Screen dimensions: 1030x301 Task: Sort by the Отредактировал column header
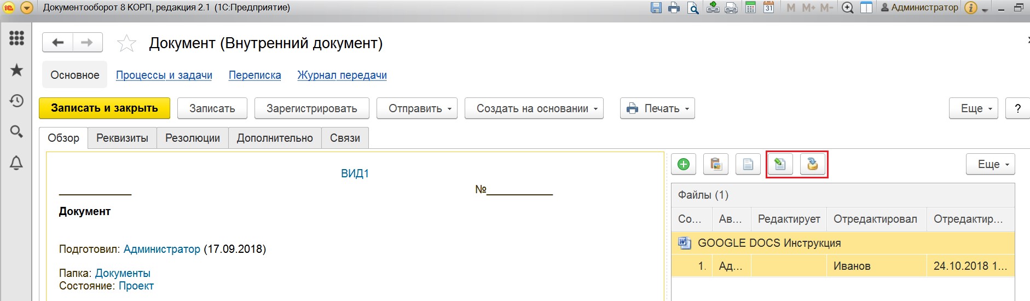click(x=876, y=219)
